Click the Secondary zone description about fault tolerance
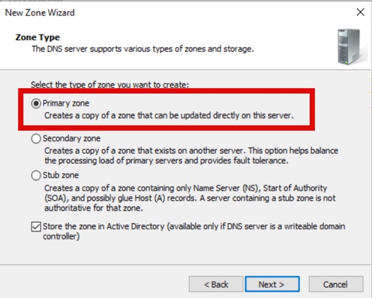 (191, 156)
